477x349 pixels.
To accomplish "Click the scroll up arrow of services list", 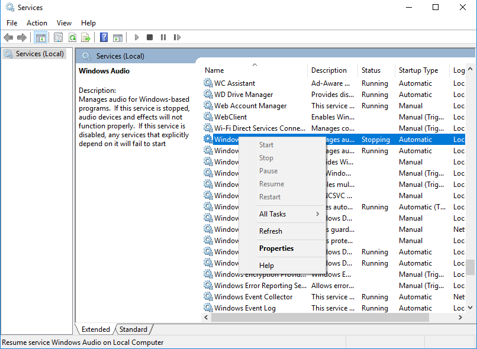I will (470, 69).
